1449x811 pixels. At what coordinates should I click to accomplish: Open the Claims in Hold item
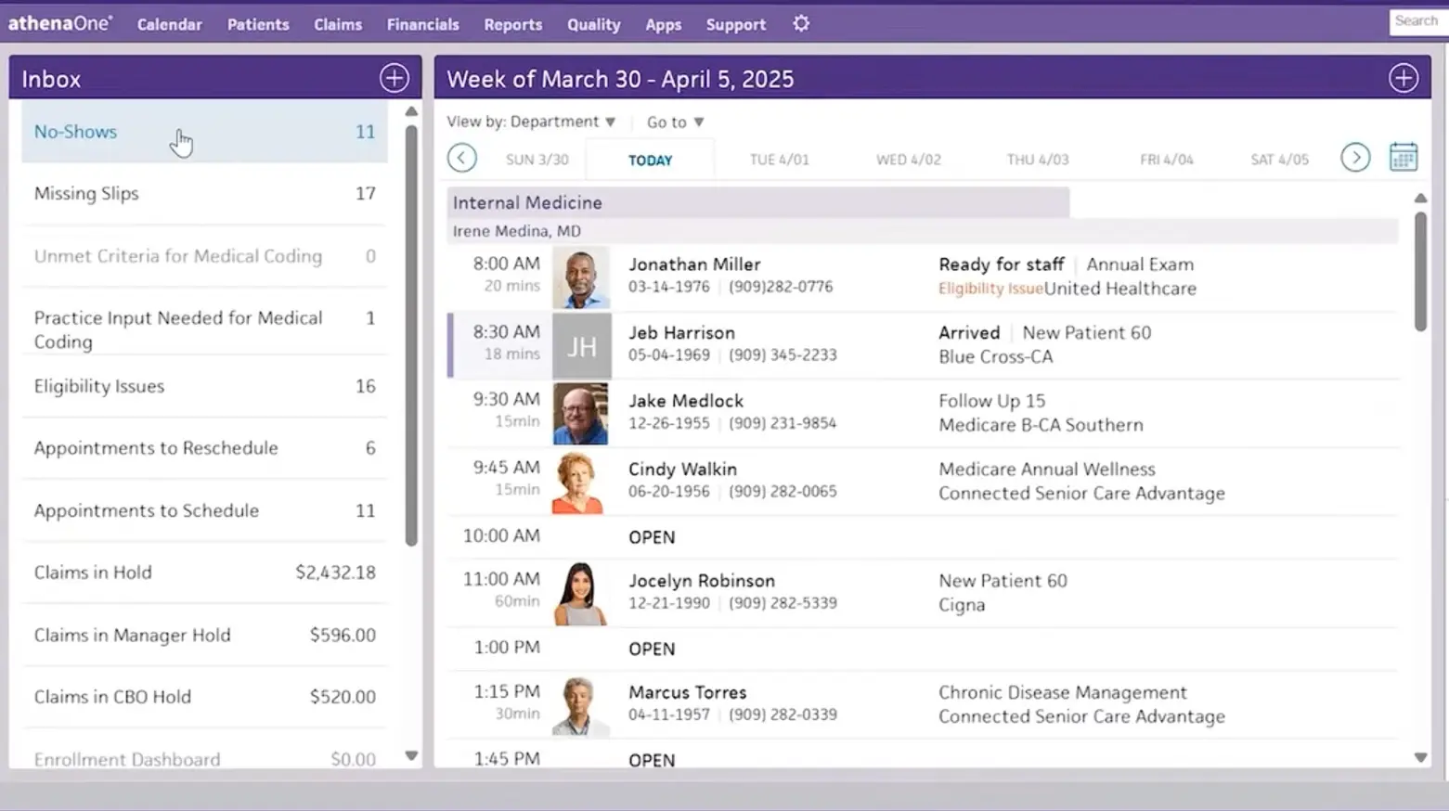click(204, 573)
